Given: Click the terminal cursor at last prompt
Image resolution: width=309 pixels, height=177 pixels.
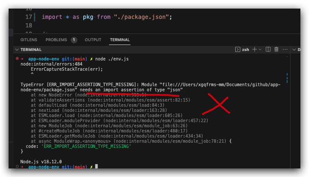Looking at the screenshot, I should (97, 166).
